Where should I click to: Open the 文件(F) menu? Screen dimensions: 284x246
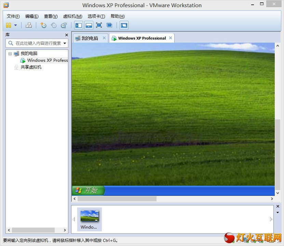point(13,16)
